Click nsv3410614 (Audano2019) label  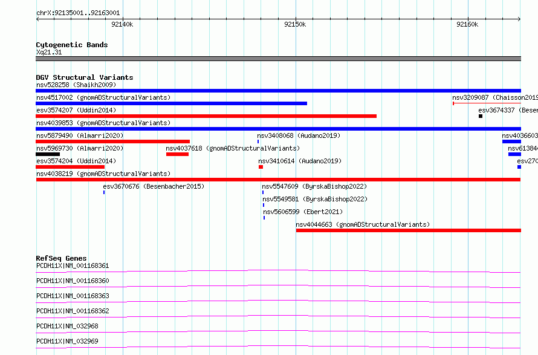300,161
